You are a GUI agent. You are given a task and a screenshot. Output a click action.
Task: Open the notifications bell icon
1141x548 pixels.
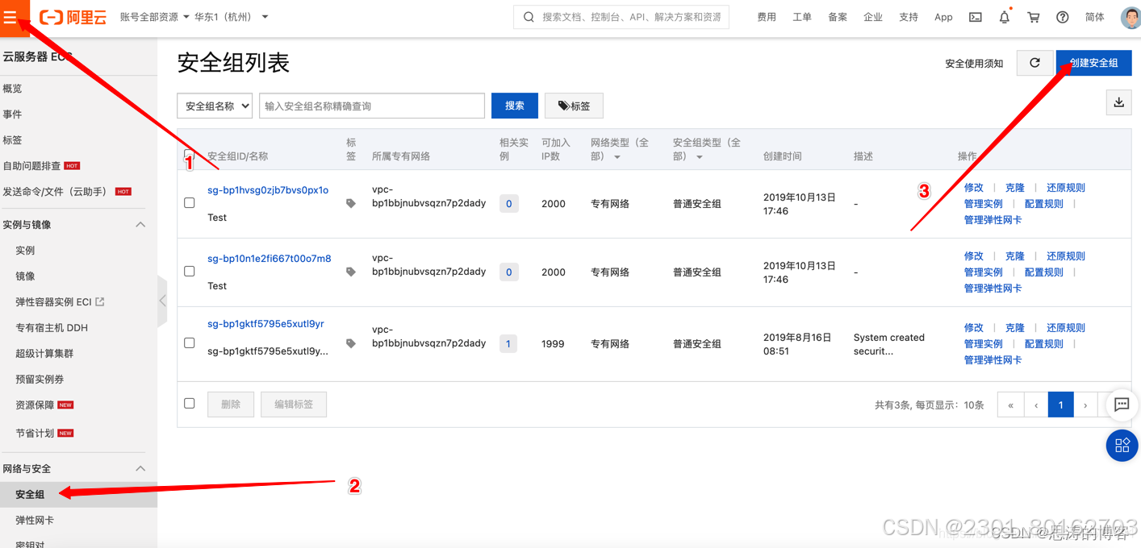[1004, 16]
